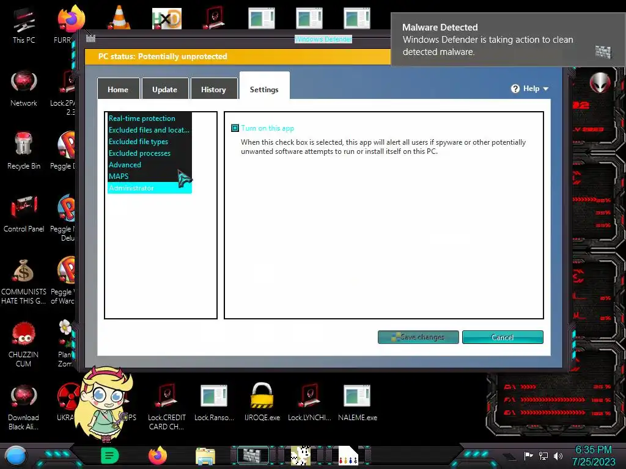Select the Advanced settings entry
Viewport: 626px width, 469px height.
150,165
